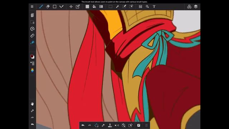This screenshot has width=229, height=129.
Task: Click Redo arrow in left sidebar
Action: point(32,118)
